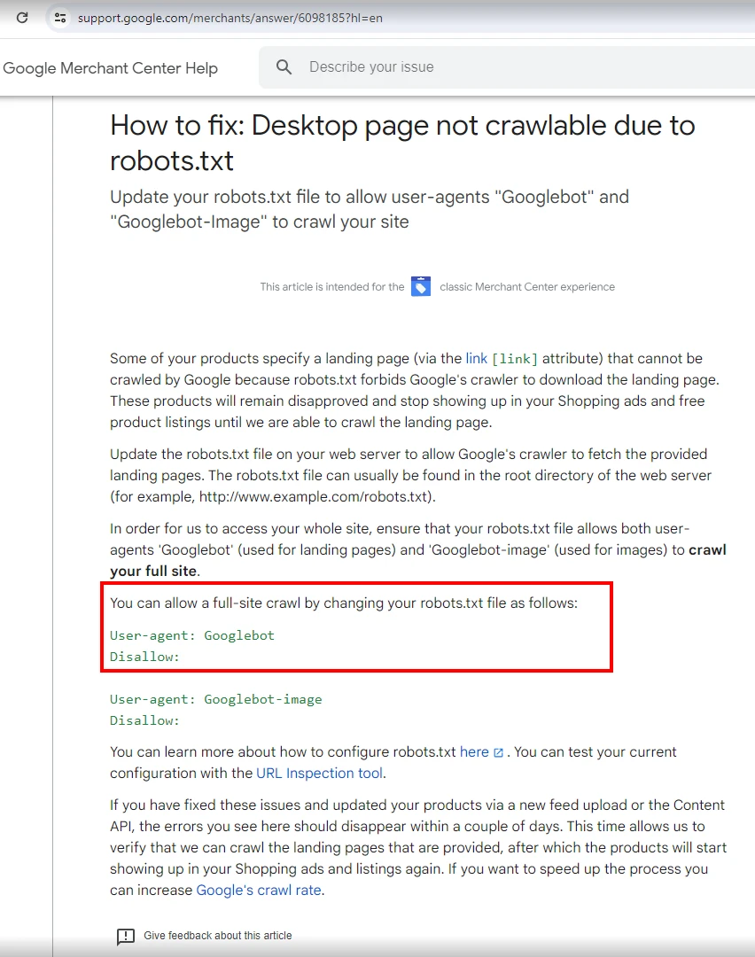Open the "URL Inspection tool" link
Screen dimensions: 755x957
click(319, 773)
